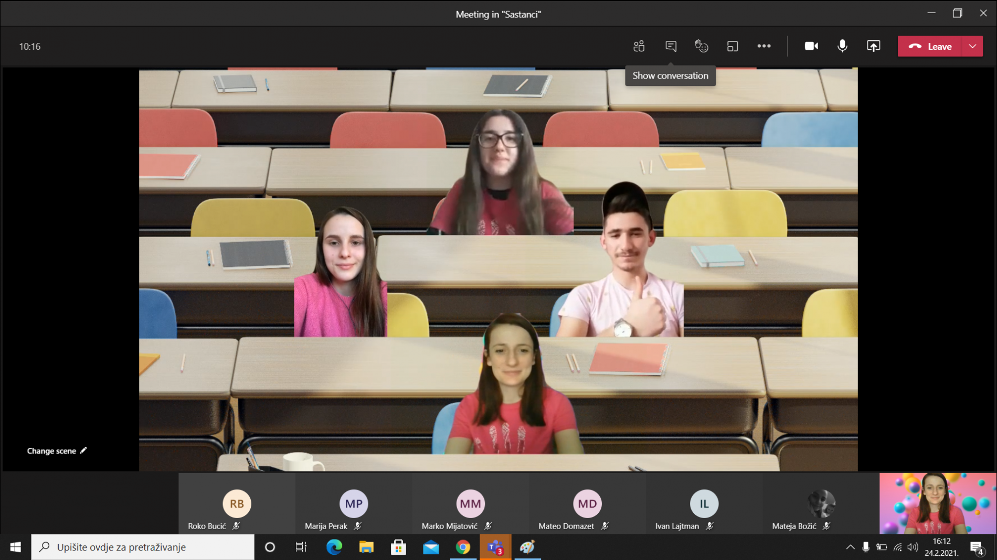The image size is (997, 560).
Task: Open the participants panel icon
Action: point(639,46)
